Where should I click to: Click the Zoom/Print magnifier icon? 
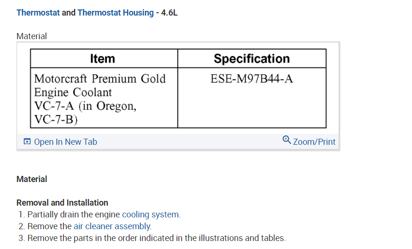[286, 140]
